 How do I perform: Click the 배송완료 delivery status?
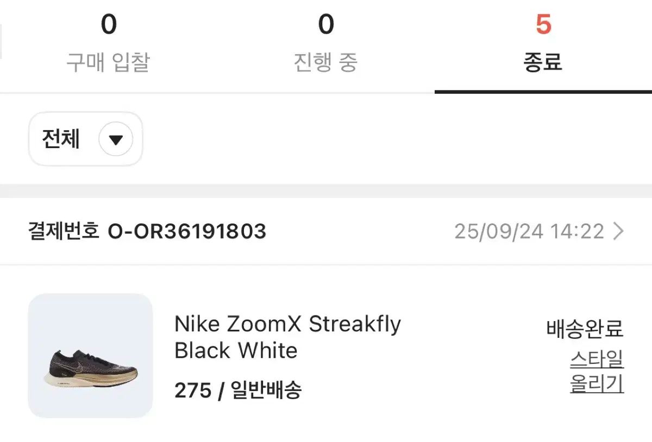(x=585, y=329)
